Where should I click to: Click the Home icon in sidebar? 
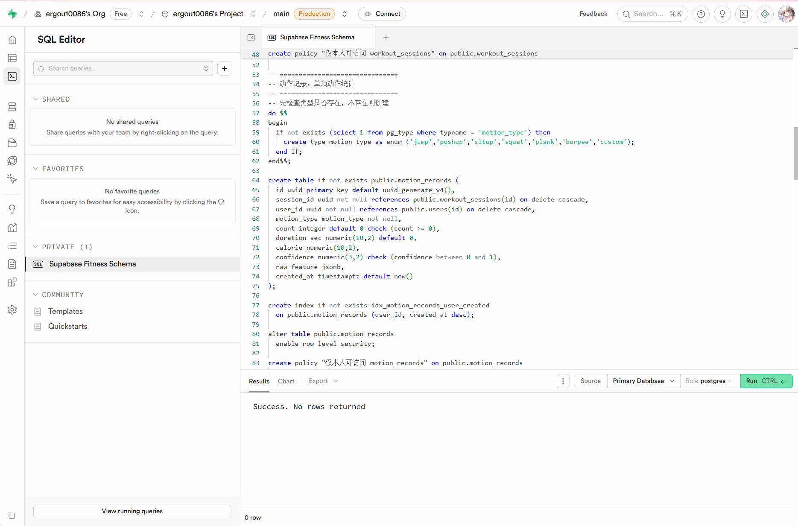(x=12, y=40)
